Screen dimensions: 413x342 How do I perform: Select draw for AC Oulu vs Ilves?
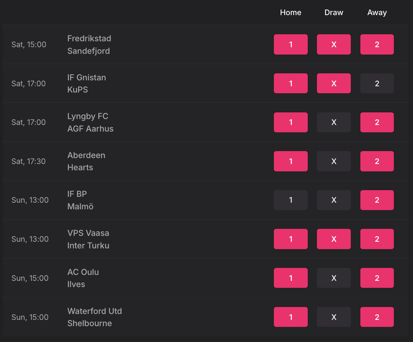334,278
